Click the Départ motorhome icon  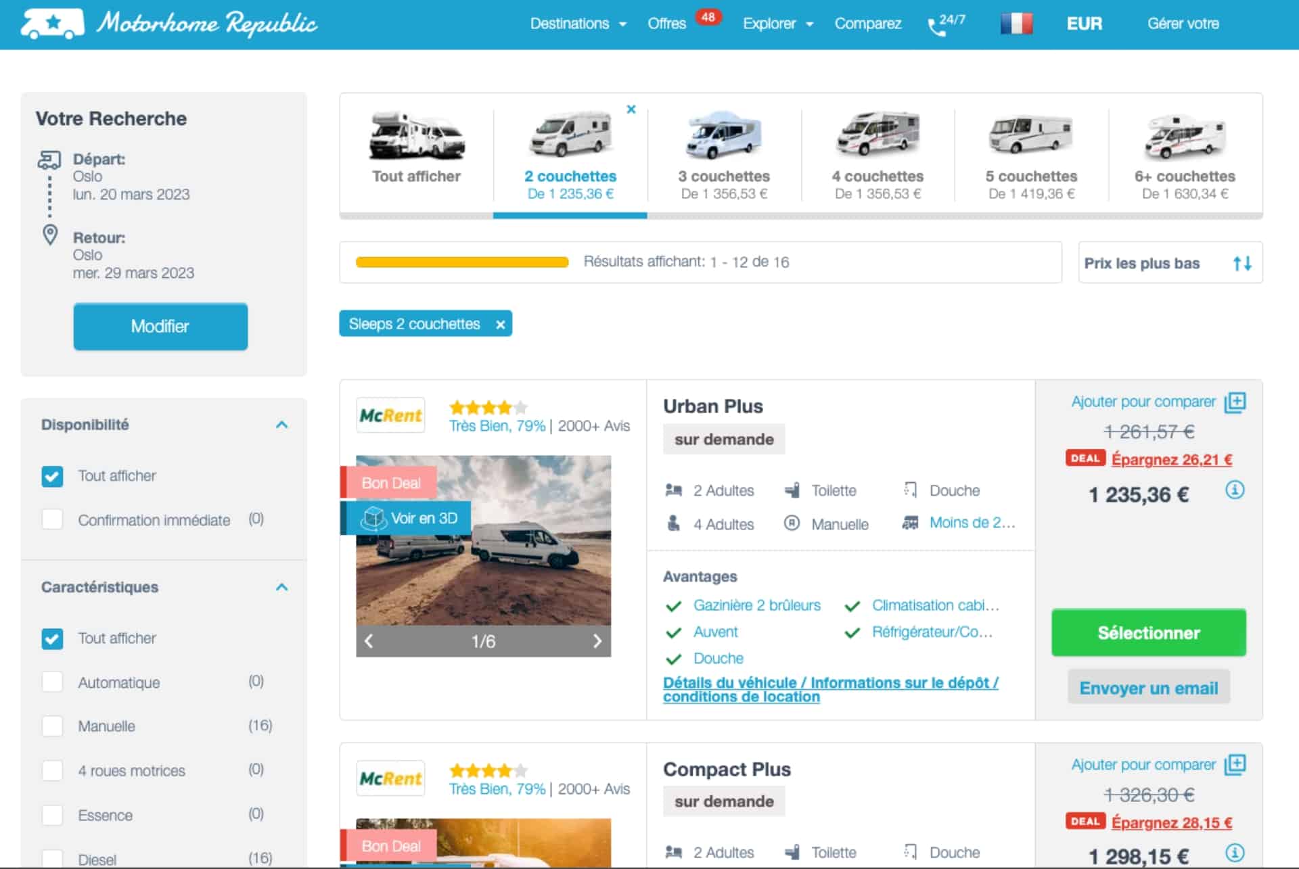coord(49,160)
